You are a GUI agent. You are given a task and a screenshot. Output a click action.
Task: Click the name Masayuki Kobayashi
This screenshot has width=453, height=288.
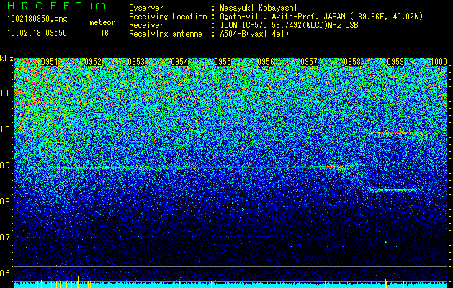258,8
